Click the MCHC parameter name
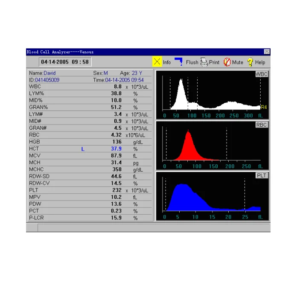The image size is (297, 297). [36, 169]
